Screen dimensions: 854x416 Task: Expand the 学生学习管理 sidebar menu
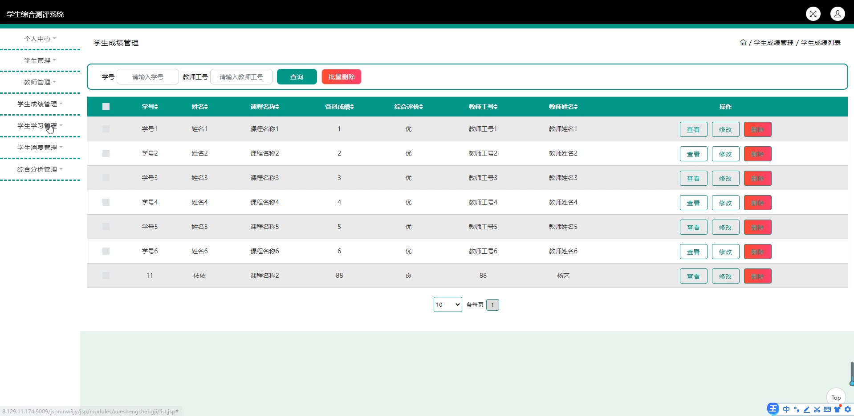click(x=40, y=126)
